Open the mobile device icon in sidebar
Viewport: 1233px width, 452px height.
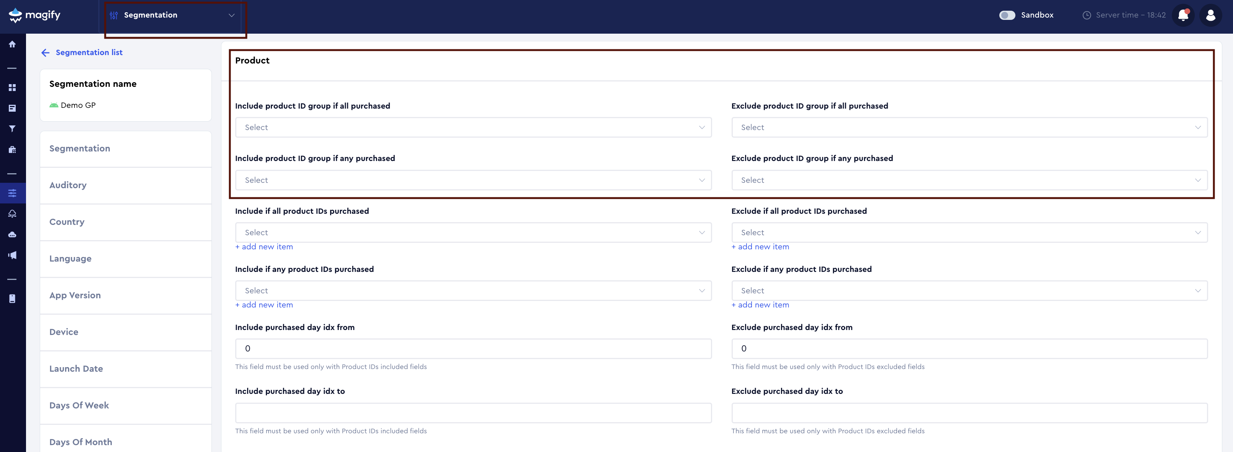(x=12, y=298)
